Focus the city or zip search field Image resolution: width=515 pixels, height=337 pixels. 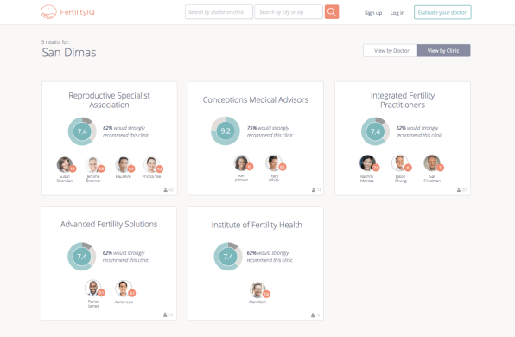point(289,12)
